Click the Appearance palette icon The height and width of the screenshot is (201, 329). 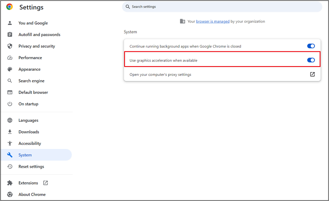[x=9, y=69]
